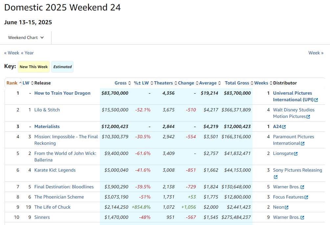Go to previous year link
The image size is (330, 225).
tap(27, 53)
